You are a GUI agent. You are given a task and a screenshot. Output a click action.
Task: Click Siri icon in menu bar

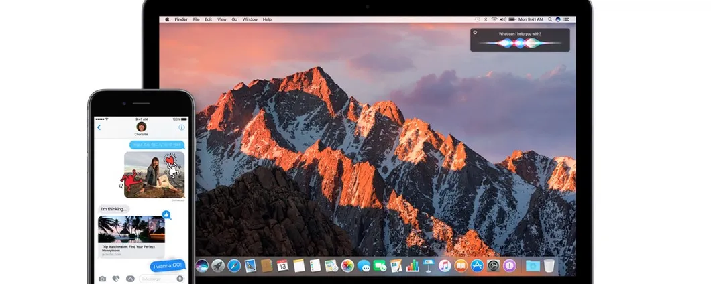[558, 19]
